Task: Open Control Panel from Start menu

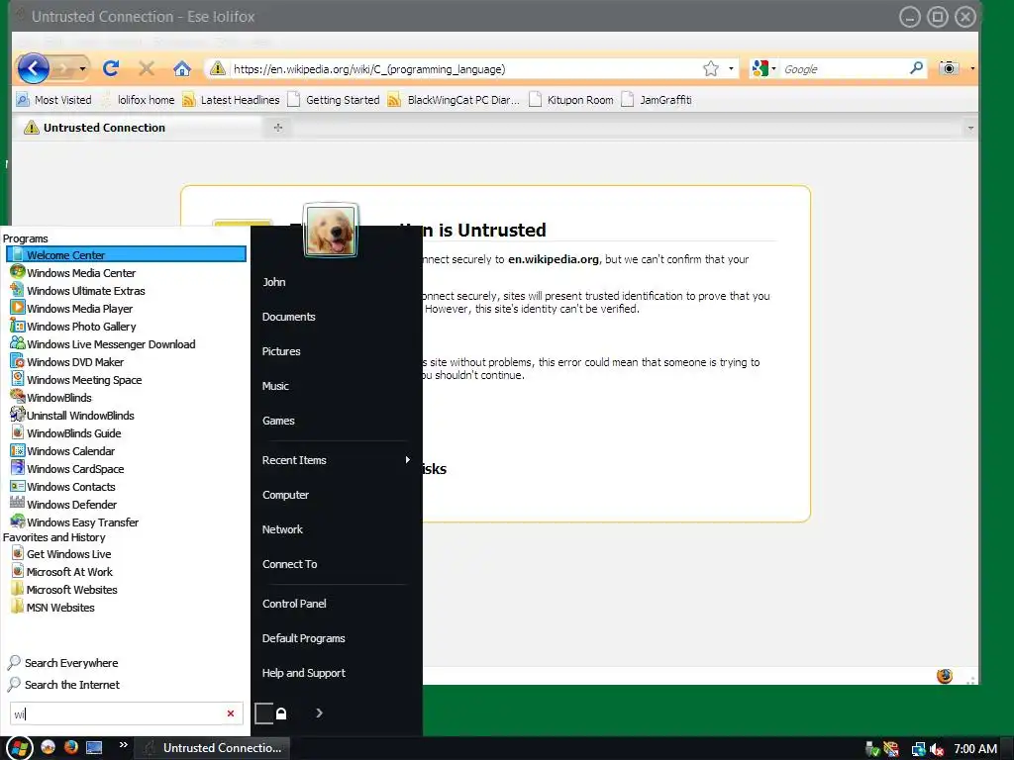Action: [294, 604]
